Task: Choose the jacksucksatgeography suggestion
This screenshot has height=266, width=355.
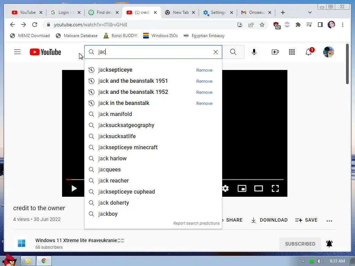Action: coord(153,125)
